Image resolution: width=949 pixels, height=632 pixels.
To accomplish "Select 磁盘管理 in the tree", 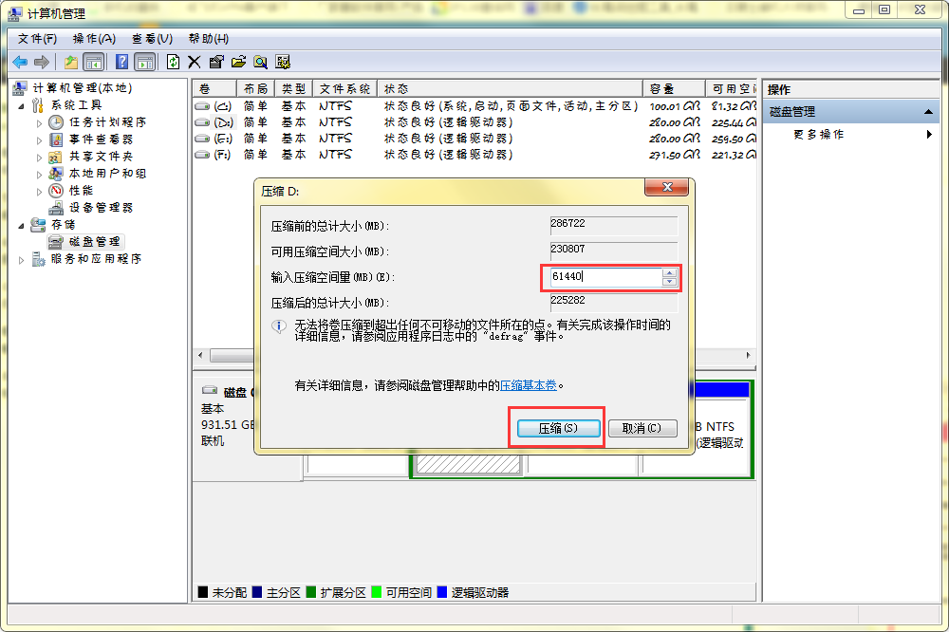I will 94,242.
